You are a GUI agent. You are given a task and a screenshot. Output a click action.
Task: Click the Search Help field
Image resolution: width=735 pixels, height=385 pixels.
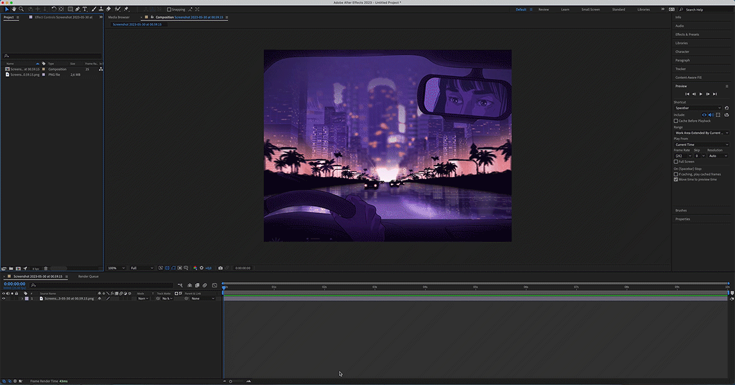click(705, 10)
